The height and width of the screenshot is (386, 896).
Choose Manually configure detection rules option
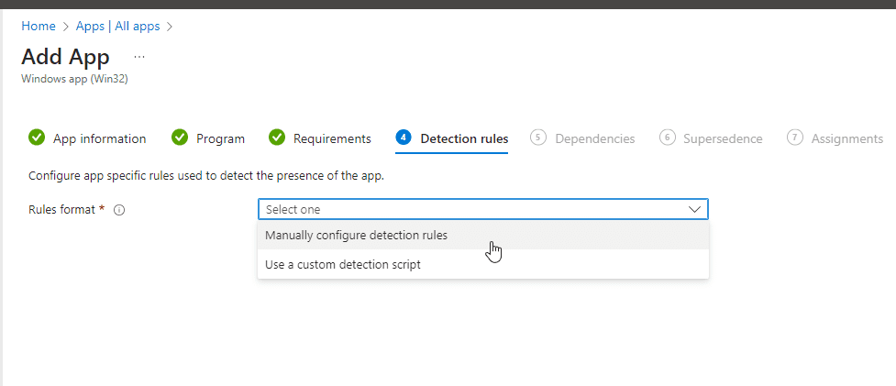click(357, 236)
